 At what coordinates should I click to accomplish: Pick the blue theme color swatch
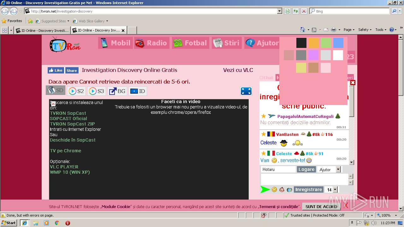pos(338,43)
